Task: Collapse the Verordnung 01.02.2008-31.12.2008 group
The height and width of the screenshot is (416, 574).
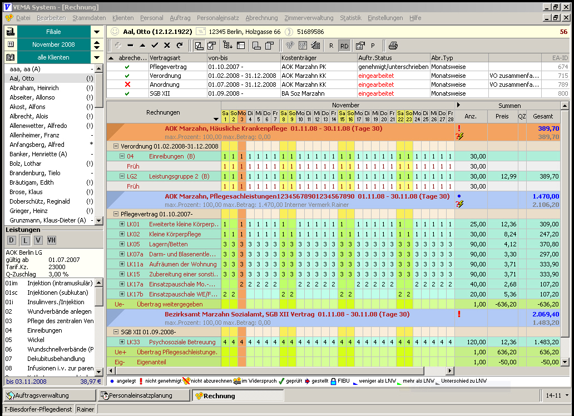Action: [116, 146]
